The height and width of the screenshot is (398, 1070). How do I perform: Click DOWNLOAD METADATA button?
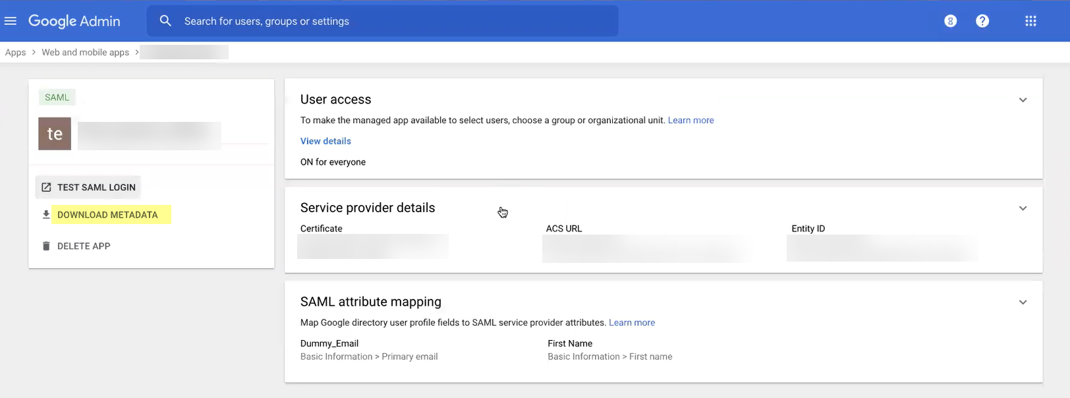[x=107, y=215]
